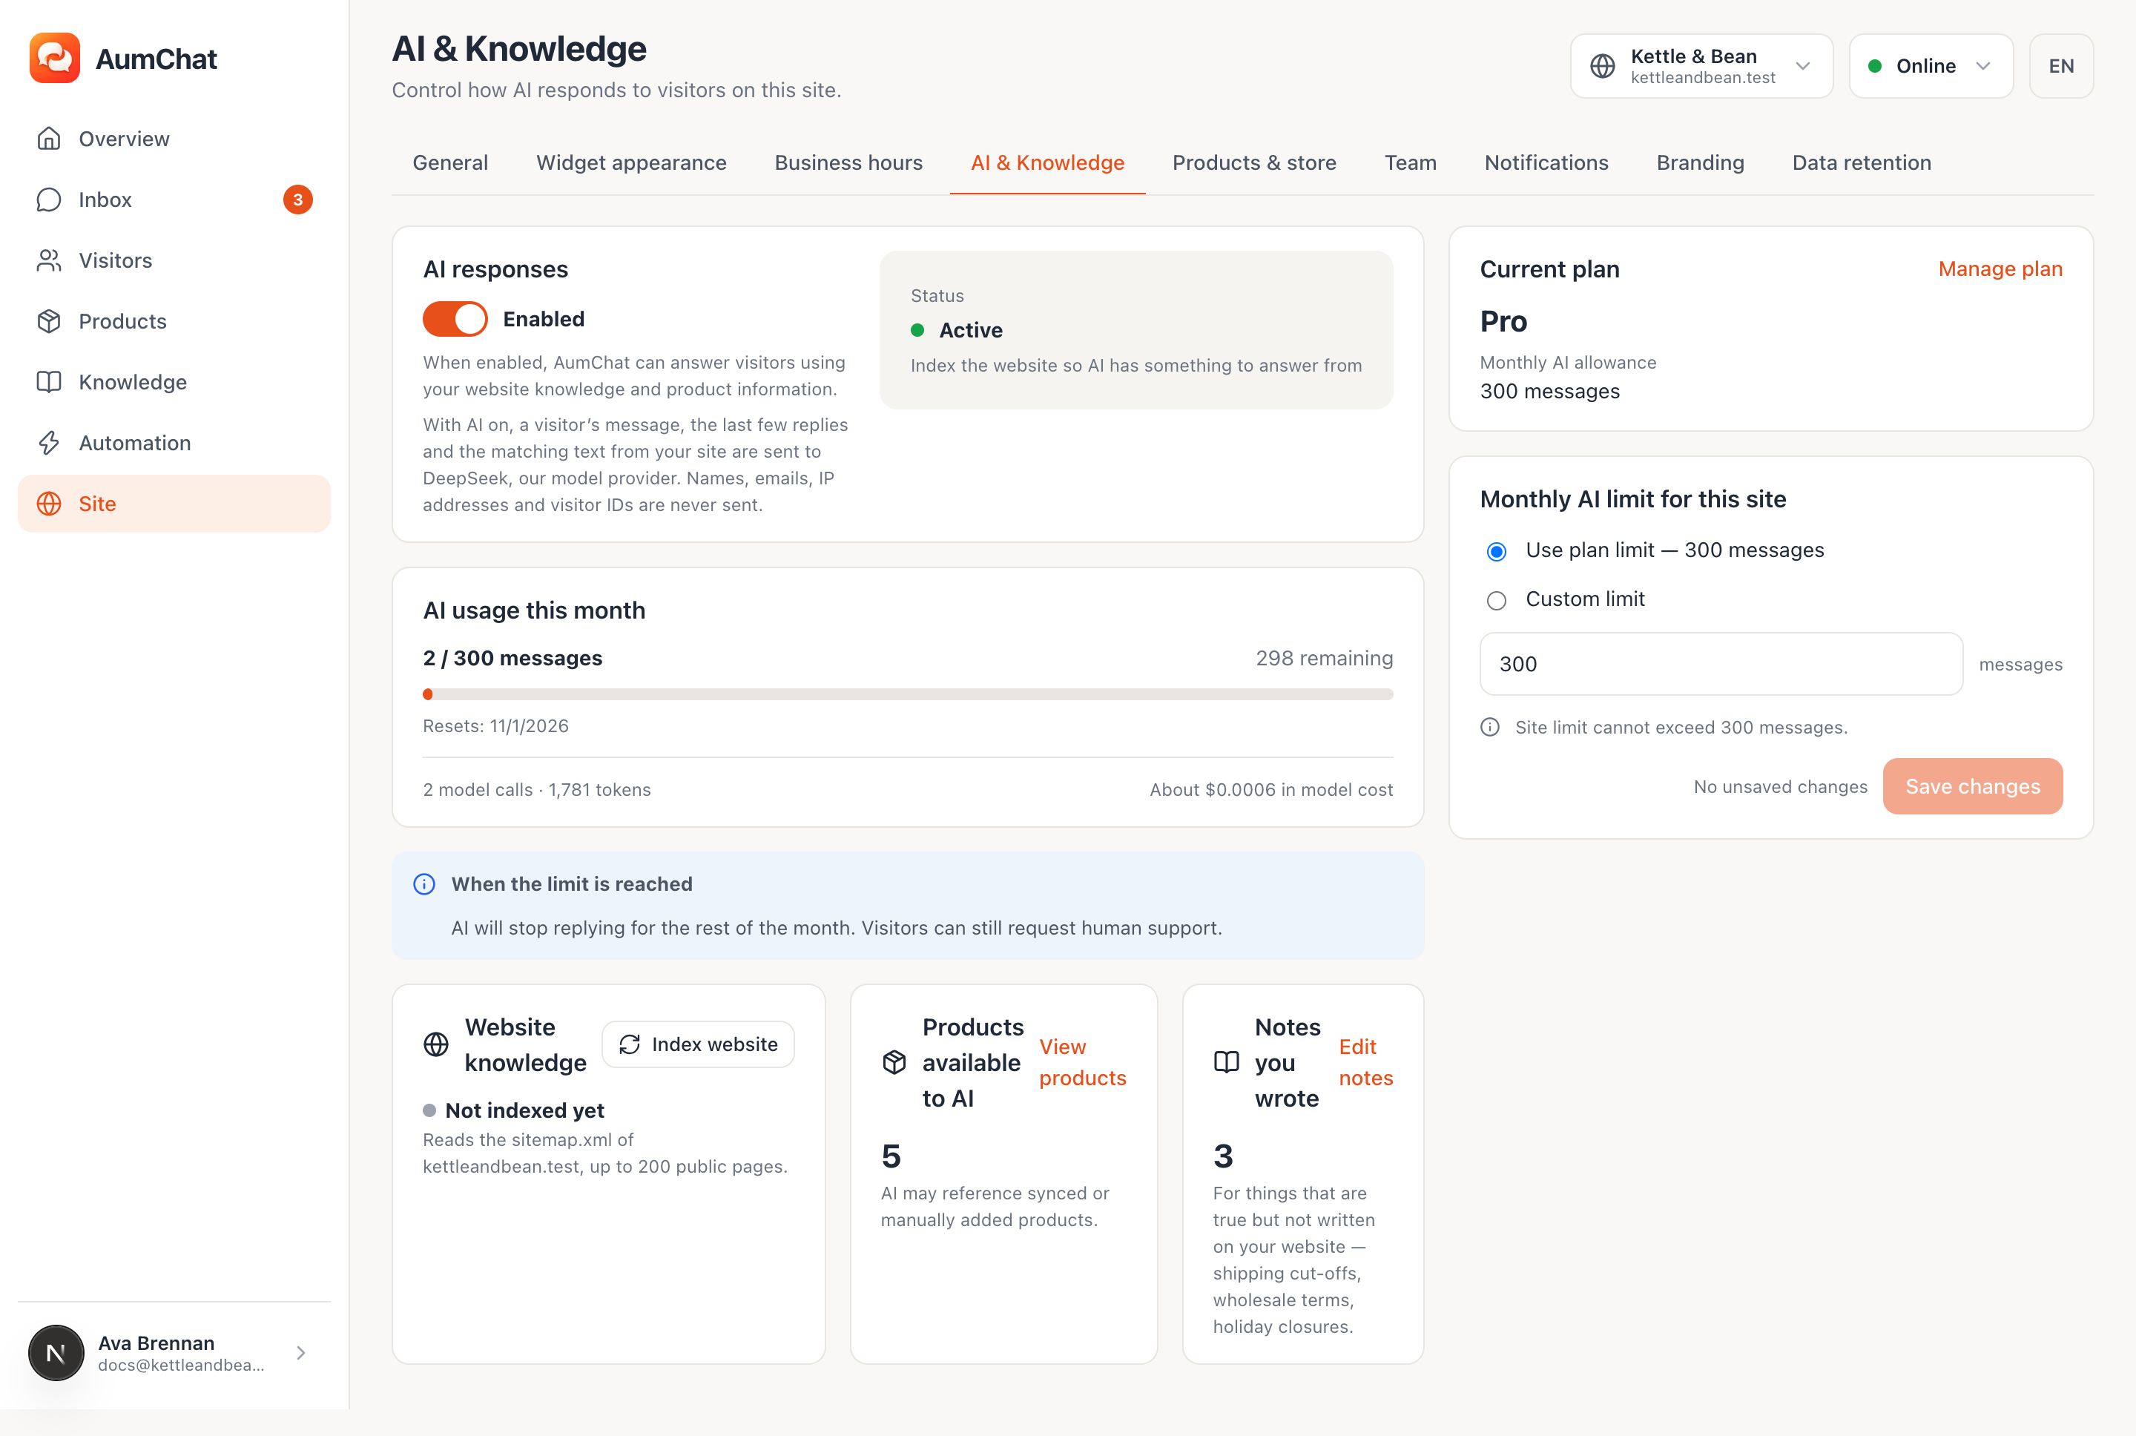Open the Products & store tab

click(x=1254, y=163)
